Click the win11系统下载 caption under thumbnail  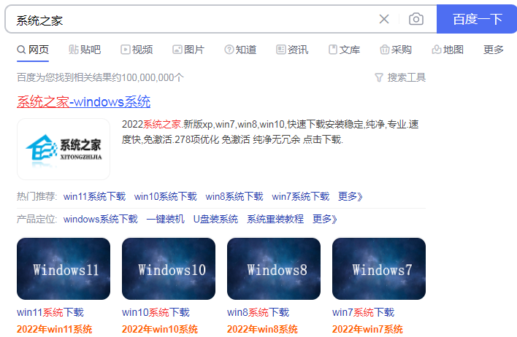[50, 312]
